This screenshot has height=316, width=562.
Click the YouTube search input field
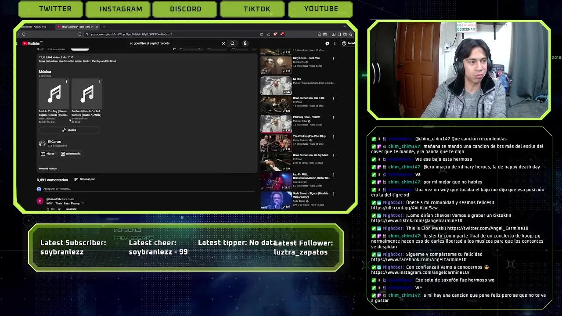173,43
